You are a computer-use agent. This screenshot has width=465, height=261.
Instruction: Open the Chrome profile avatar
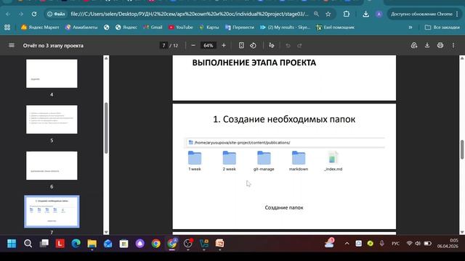[379, 14]
